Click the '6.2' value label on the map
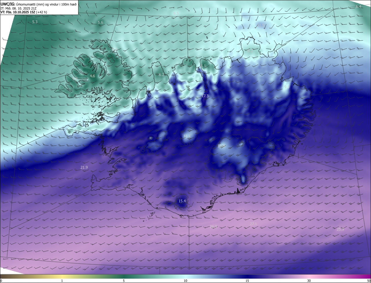Screen dimensions: 371x283 coord(161,75)
